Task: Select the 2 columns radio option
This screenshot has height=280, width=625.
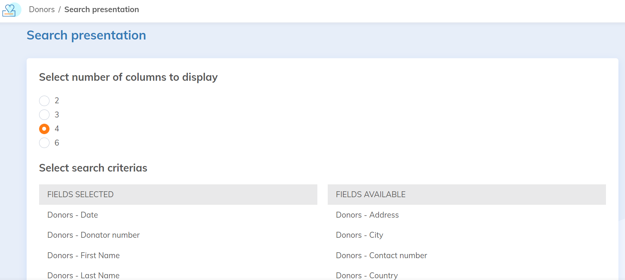Action: (44, 101)
